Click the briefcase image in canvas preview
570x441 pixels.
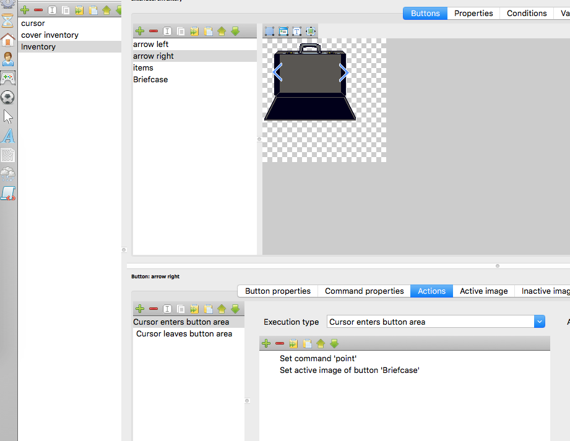310,82
